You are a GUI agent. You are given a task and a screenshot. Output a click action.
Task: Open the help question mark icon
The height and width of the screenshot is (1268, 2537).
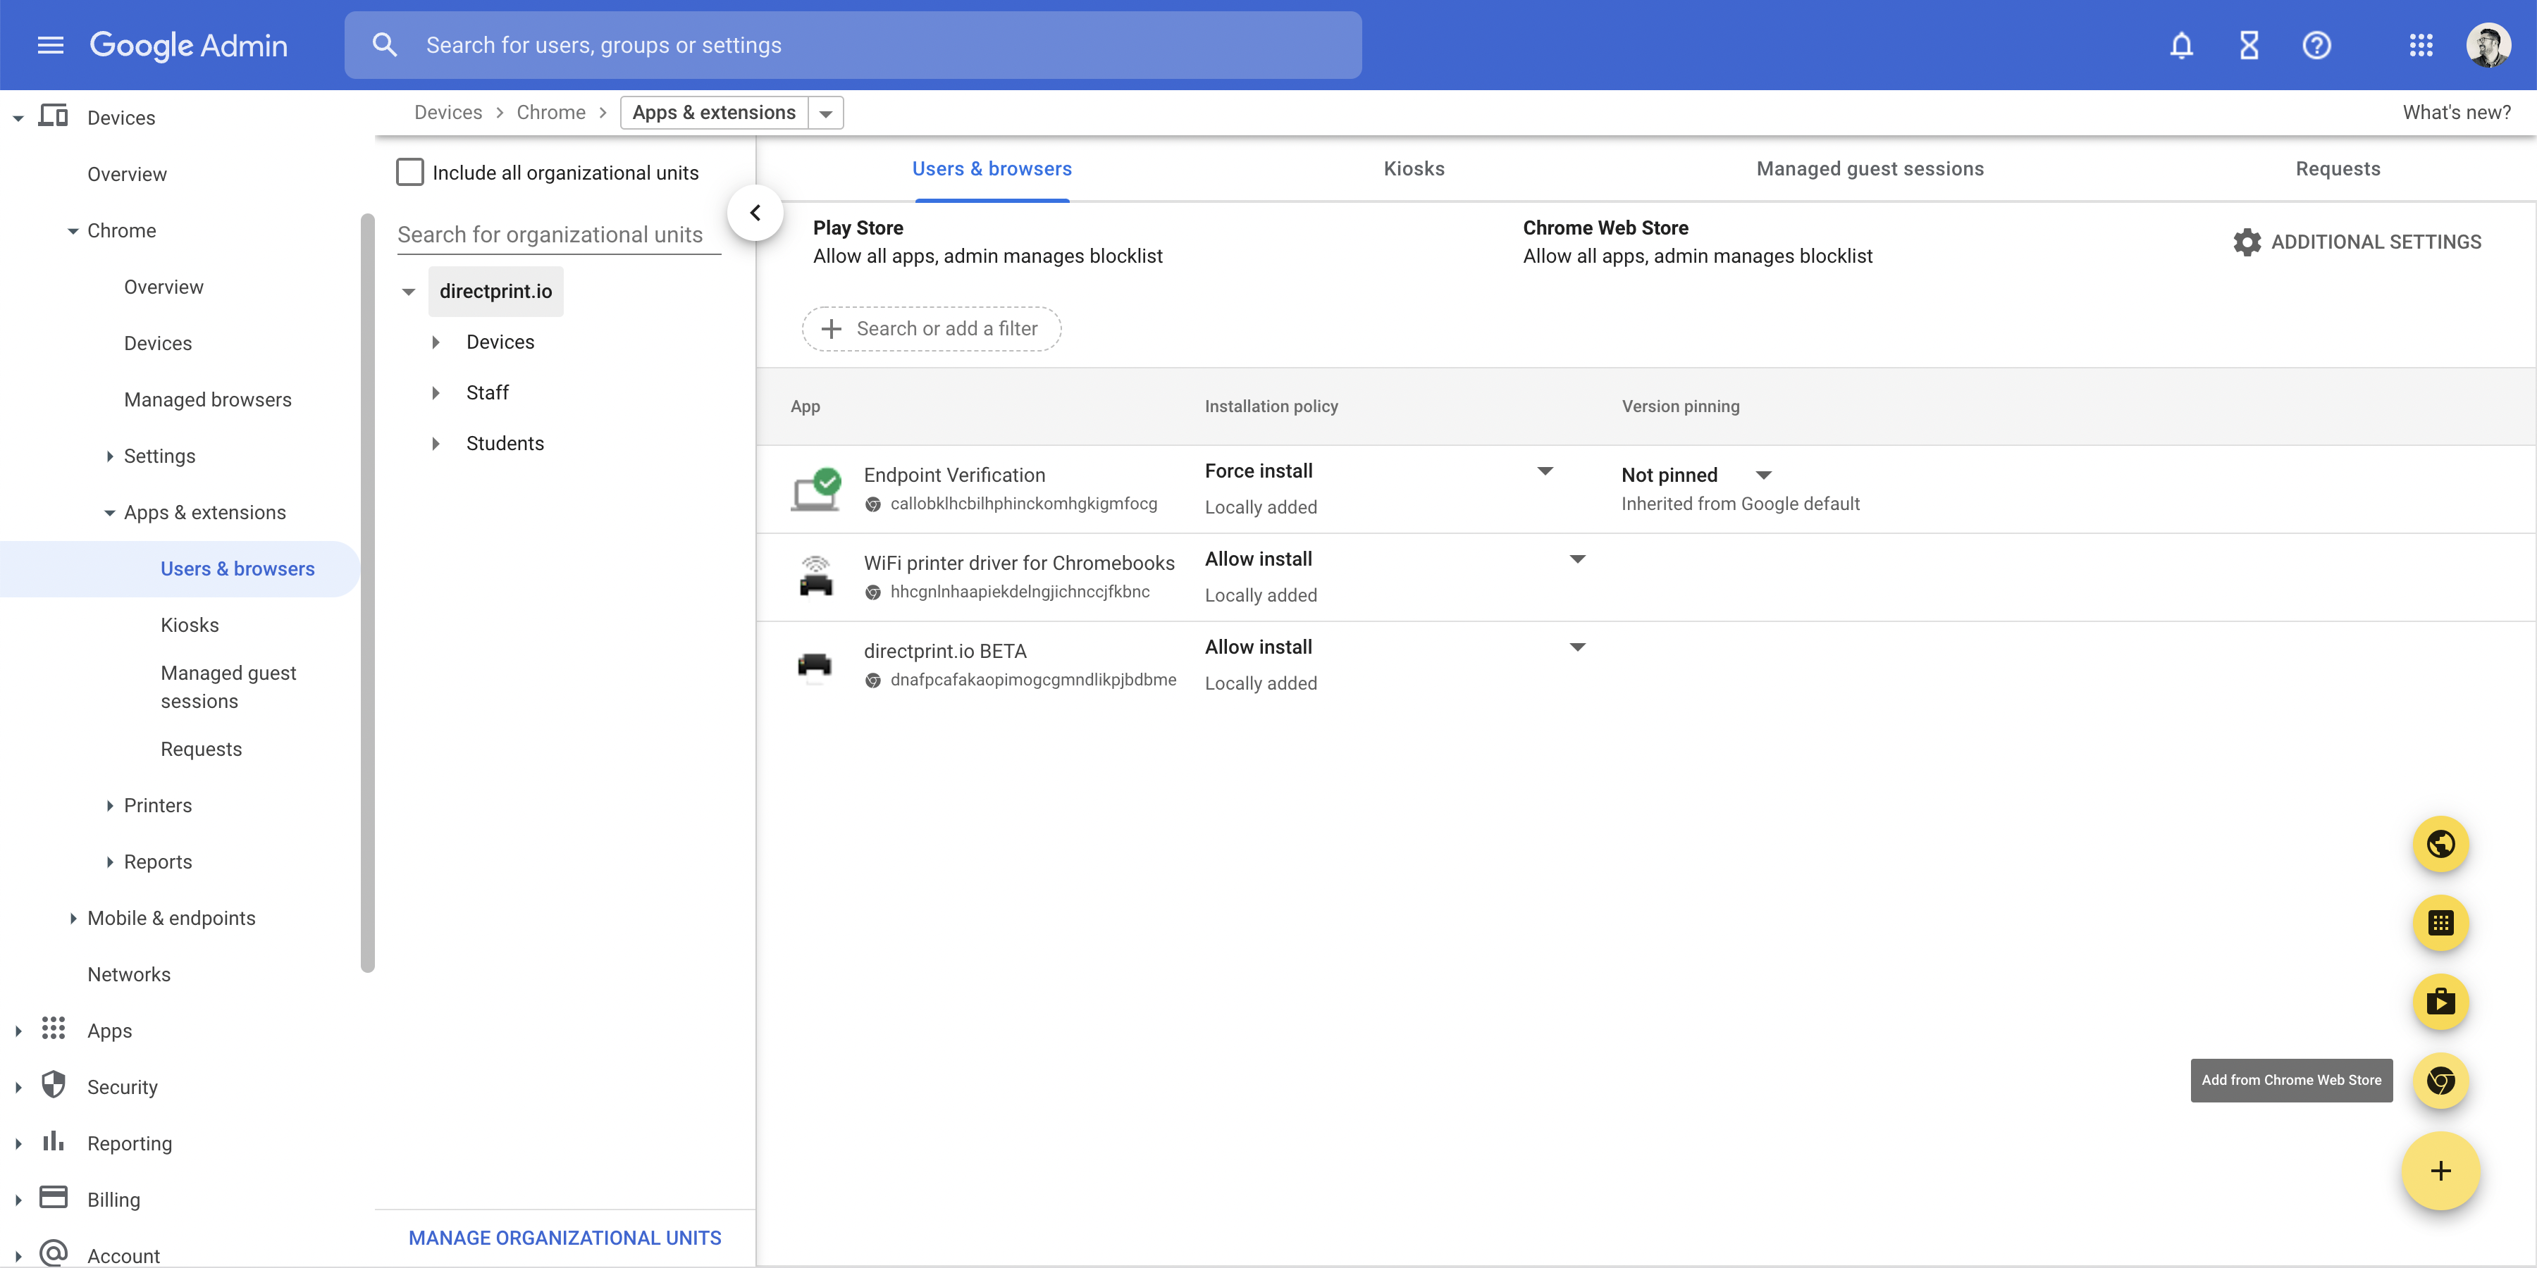coord(2316,45)
